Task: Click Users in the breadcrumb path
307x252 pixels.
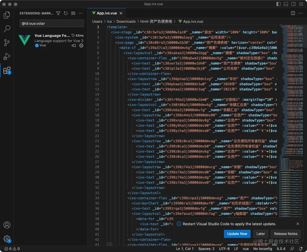Action: point(97,22)
